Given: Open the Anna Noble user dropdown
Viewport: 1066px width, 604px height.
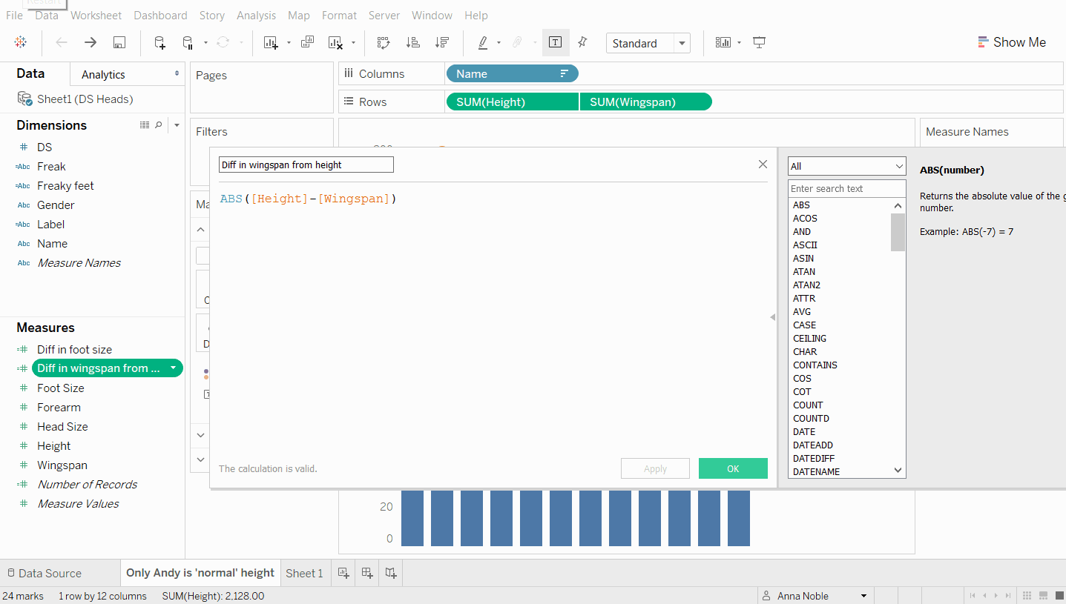Looking at the screenshot, I should [863, 596].
